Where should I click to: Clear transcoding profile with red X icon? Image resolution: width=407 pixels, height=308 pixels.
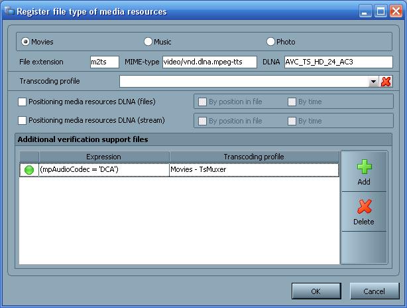click(386, 82)
